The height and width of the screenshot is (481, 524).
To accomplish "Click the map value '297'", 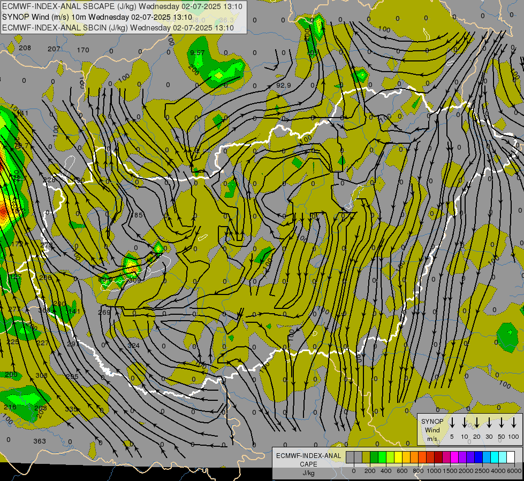I will tap(73, 344).
